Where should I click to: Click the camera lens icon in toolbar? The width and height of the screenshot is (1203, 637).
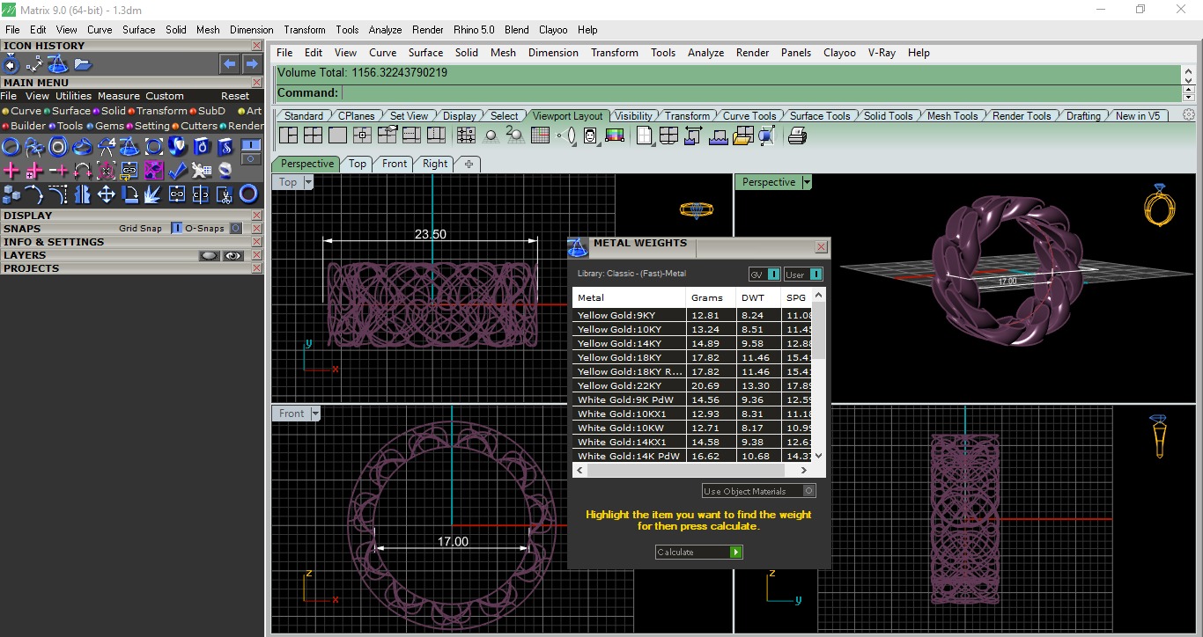[565, 135]
